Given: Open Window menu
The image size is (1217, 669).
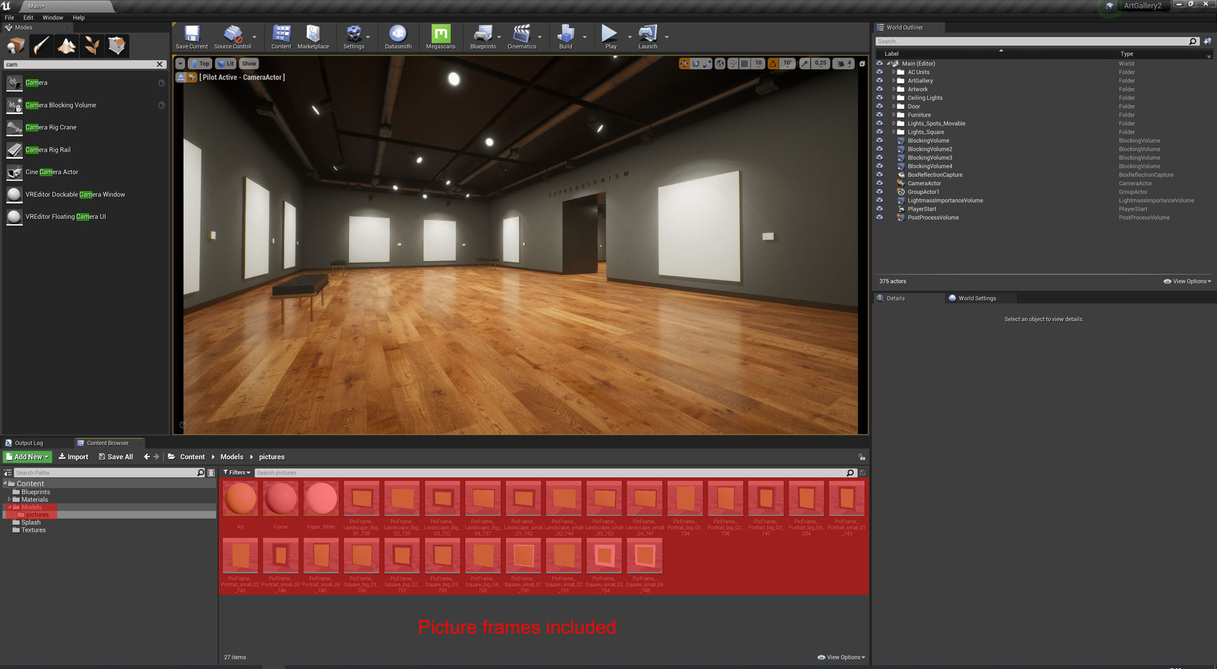Looking at the screenshot, I should [x=53, y=18].
